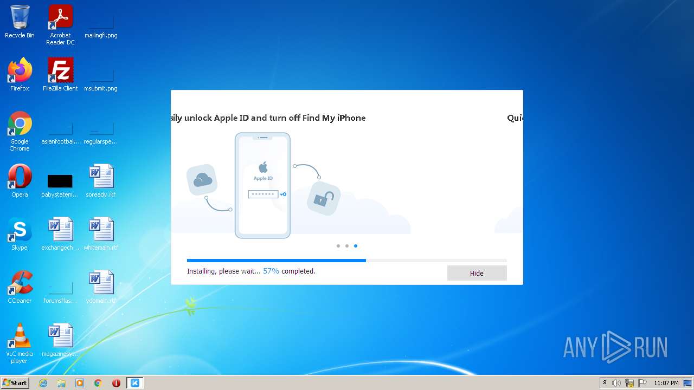Screen dimensions: 694x390
Task: Launch Acrobat Reader DC shortcut
Action: coord(60,25)
